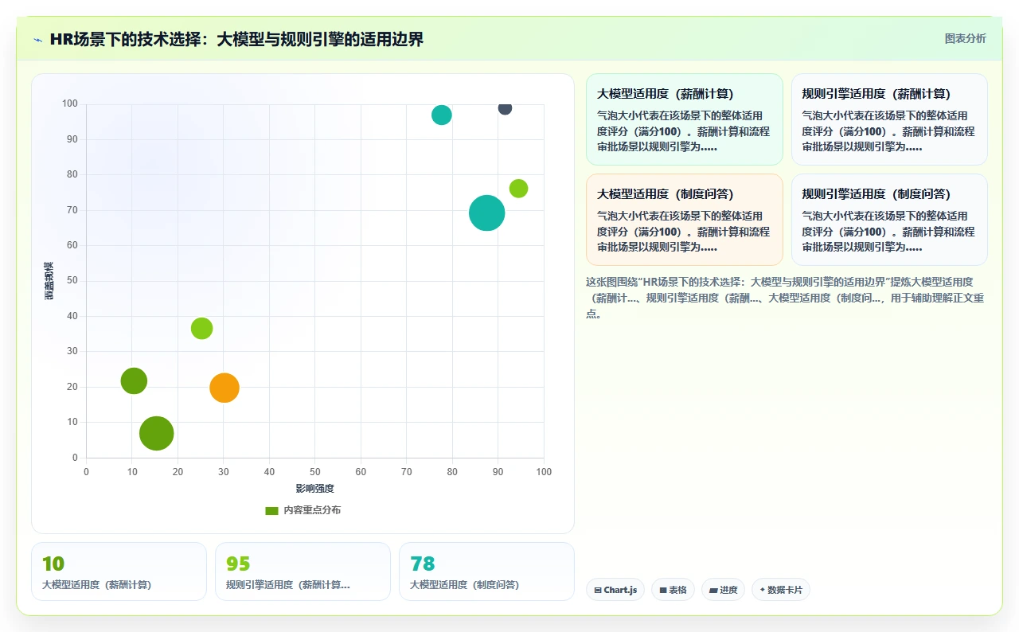
Task: Click the lime bubble at the chart's right edge
Action: coord(518,189)
